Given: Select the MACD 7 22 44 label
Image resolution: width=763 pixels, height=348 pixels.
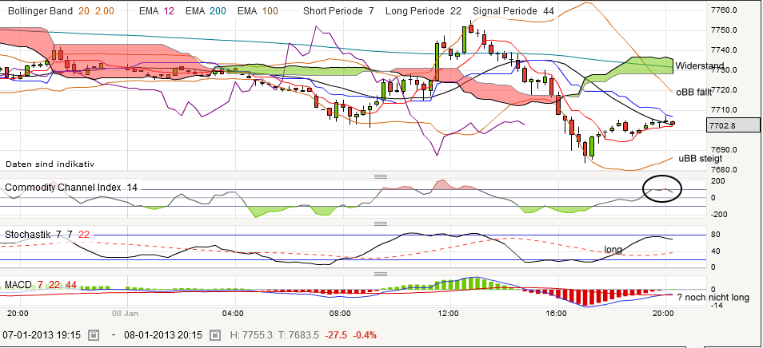Looking at the screenshot, I should pos(40,284).
